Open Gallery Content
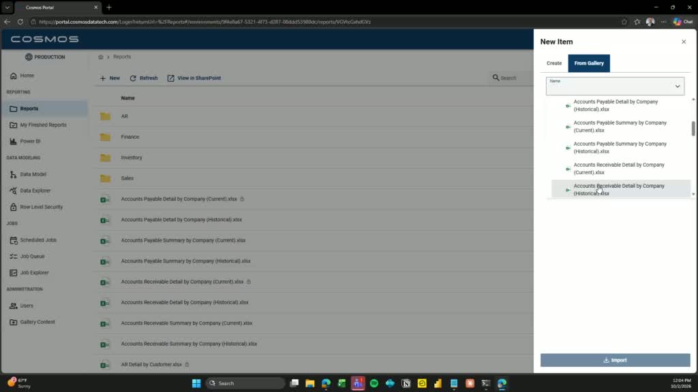The height and width of the screenshot is (392, 698). (x=37, y=322)
